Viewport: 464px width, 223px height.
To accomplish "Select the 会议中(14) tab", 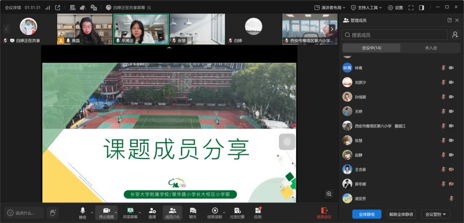I will click(x=371, y=48).
